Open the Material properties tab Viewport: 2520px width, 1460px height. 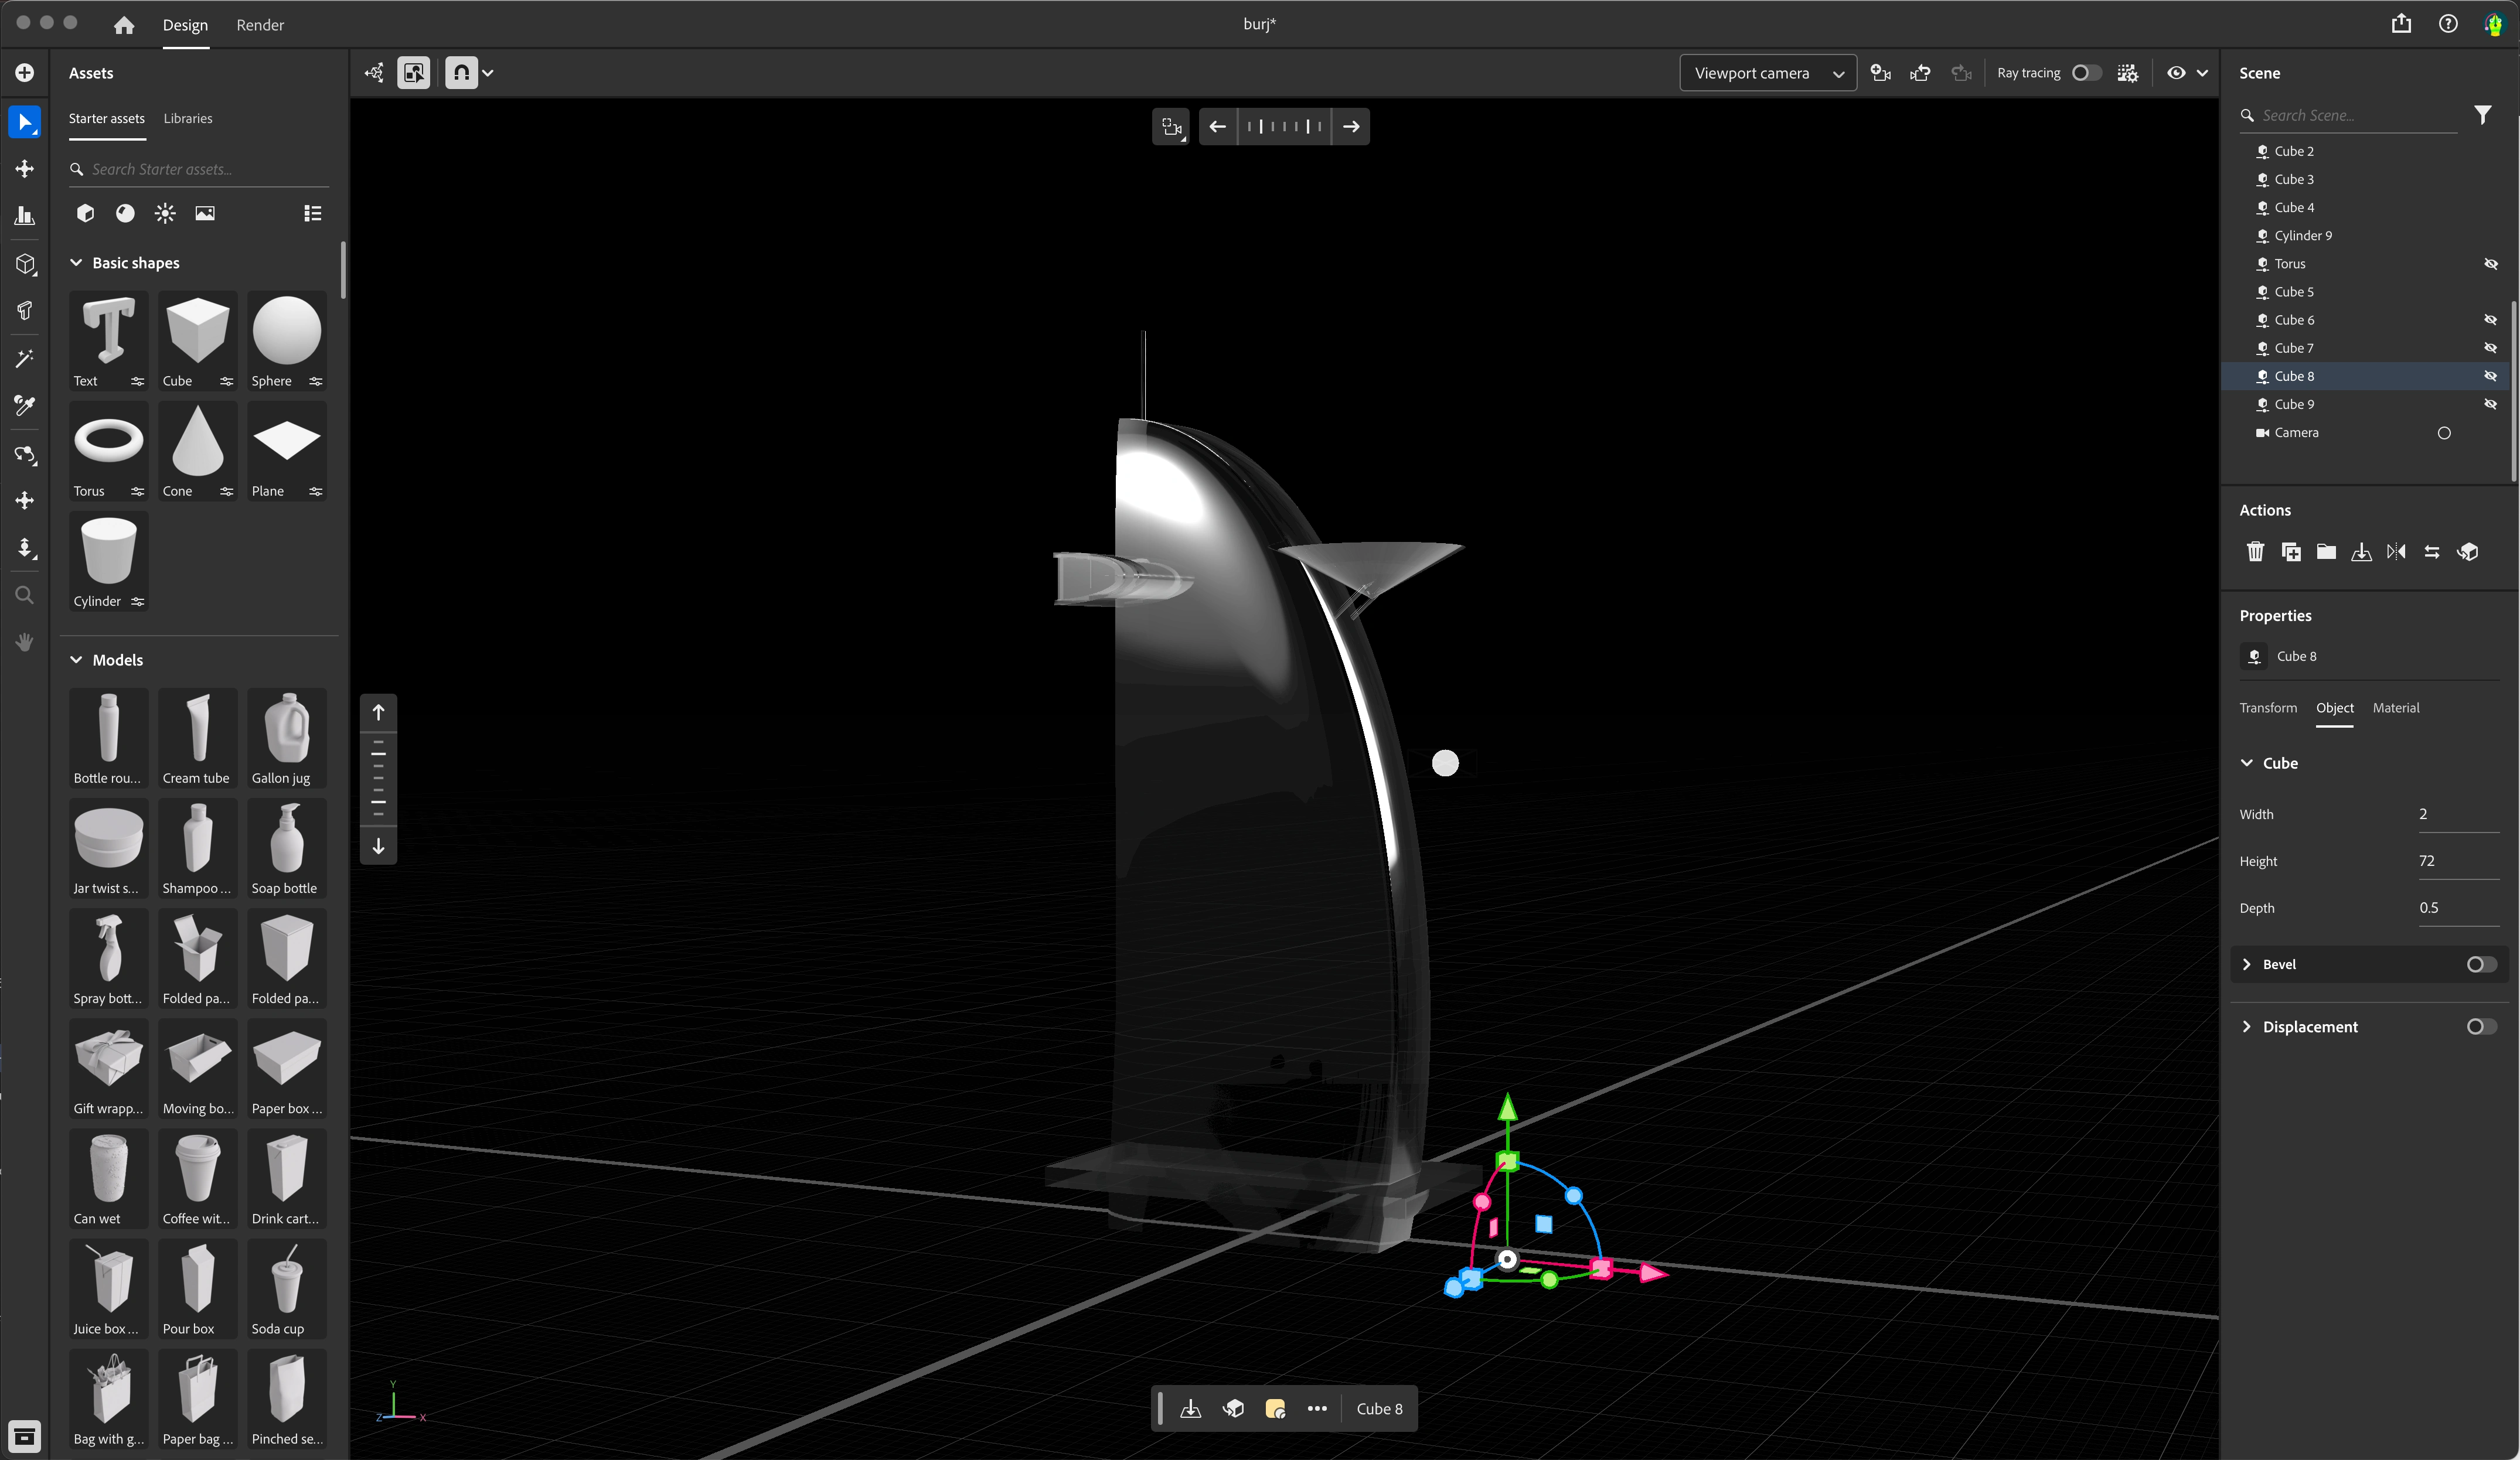[2395, 708]
